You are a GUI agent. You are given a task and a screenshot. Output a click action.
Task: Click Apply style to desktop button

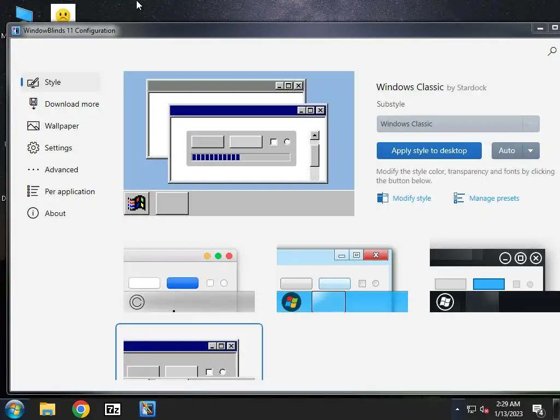coord(429,151)
